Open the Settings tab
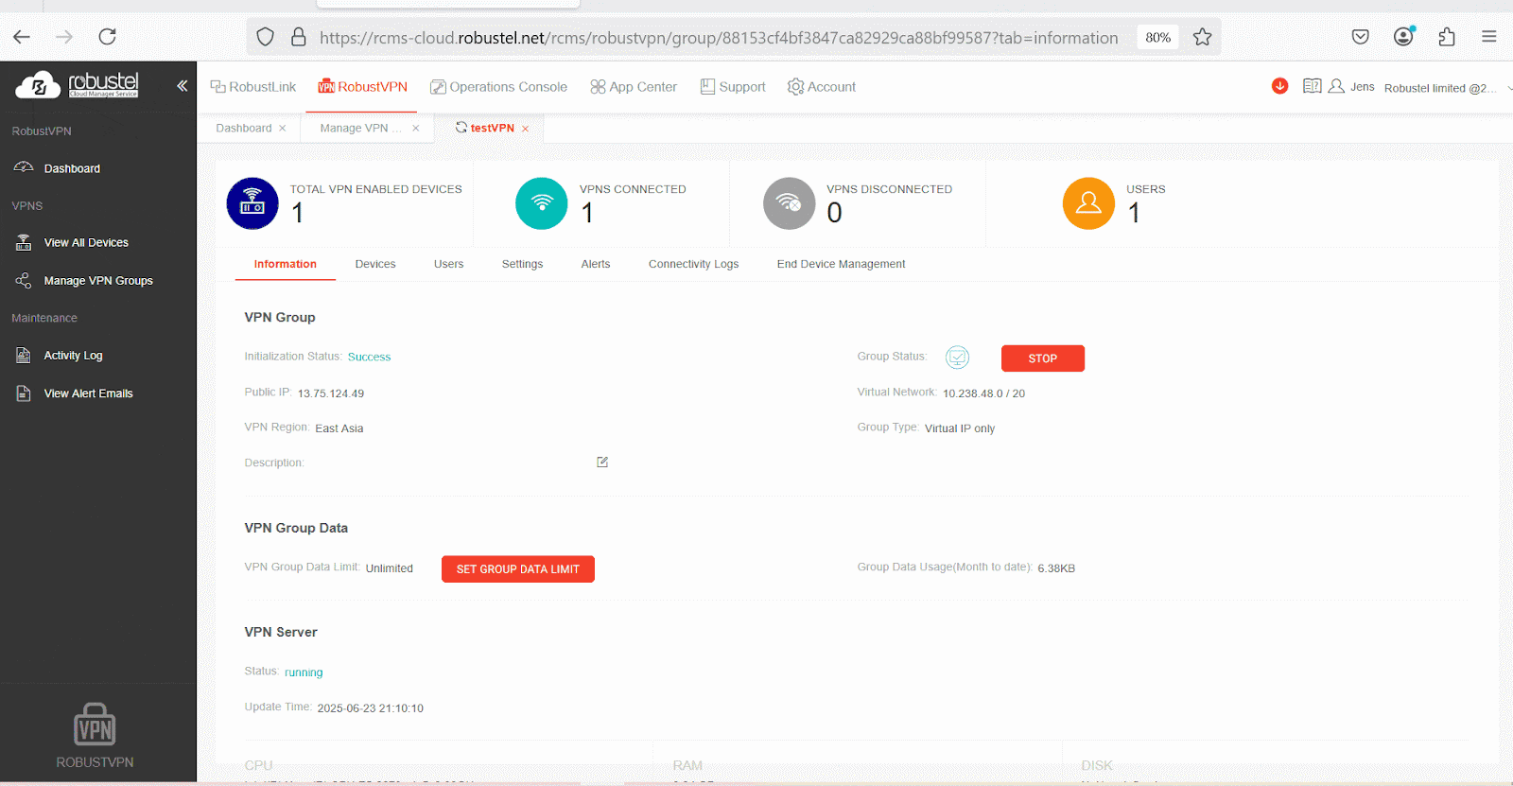Viewport: 1513px width, 786px height. point(522,264)
